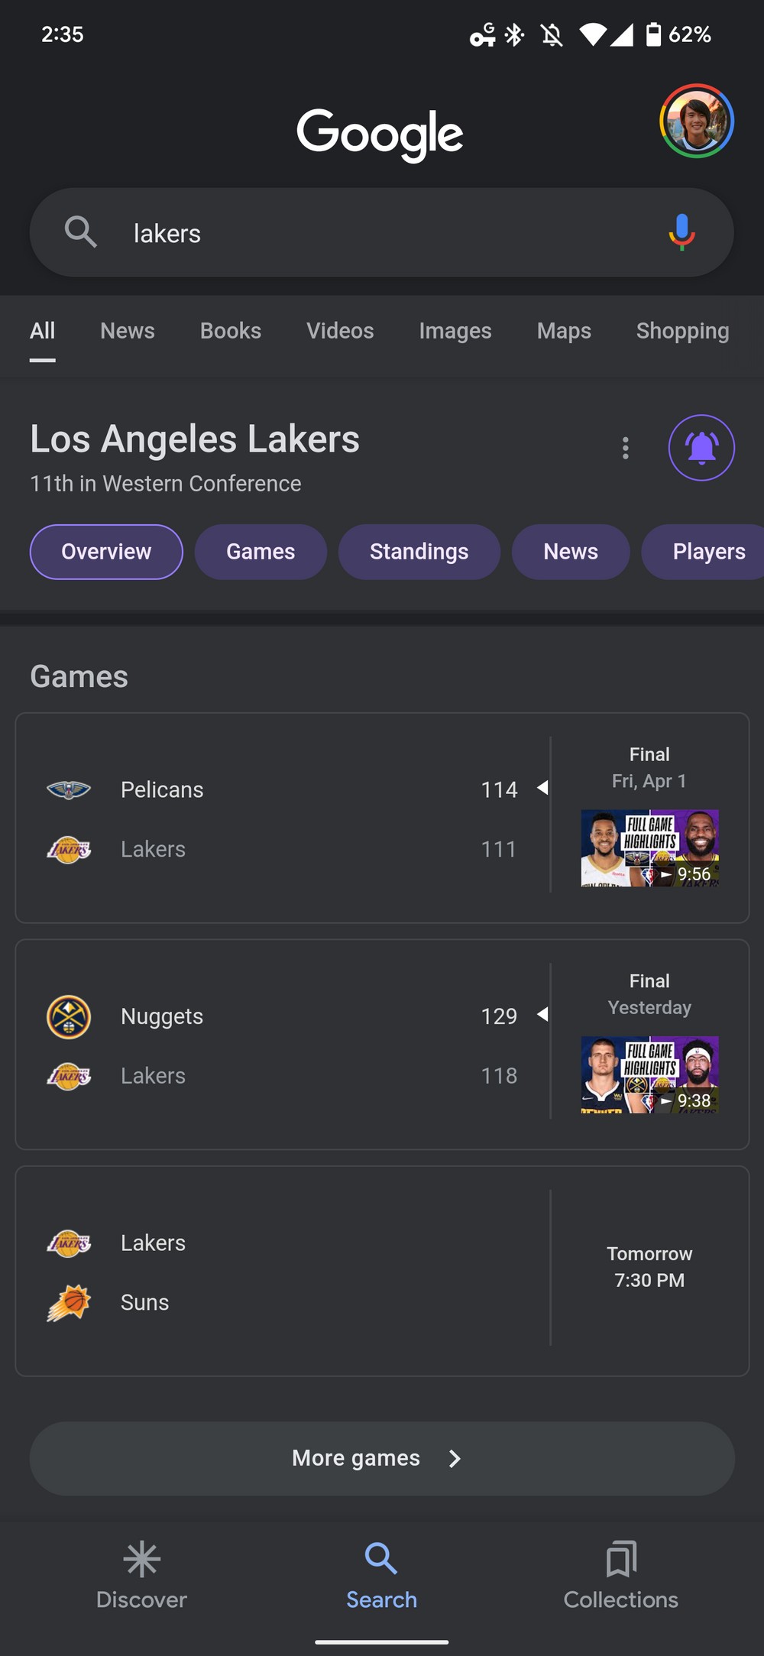Select the Standings chip
Viewport: 764px width, 1656px height.
[419, 552]
